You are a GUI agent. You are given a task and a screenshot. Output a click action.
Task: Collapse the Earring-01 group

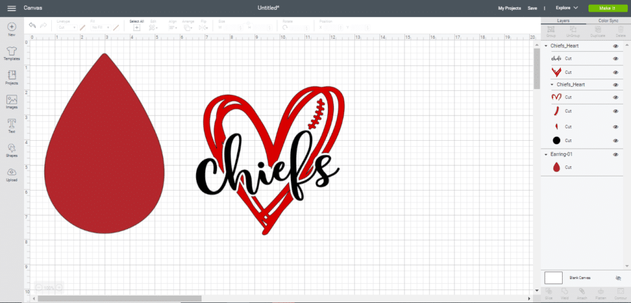(x=546, y=154)
